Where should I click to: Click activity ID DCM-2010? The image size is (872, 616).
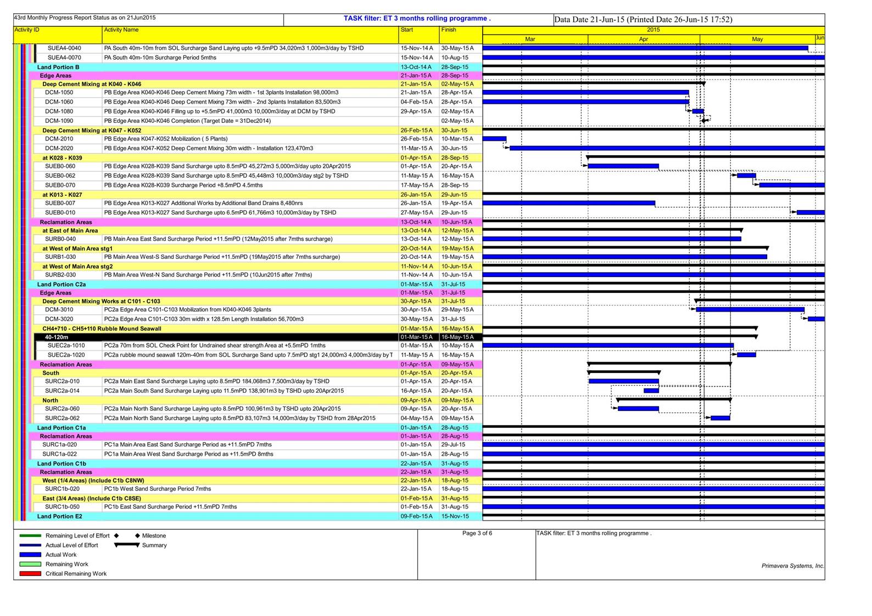click(x=59, y=139)
